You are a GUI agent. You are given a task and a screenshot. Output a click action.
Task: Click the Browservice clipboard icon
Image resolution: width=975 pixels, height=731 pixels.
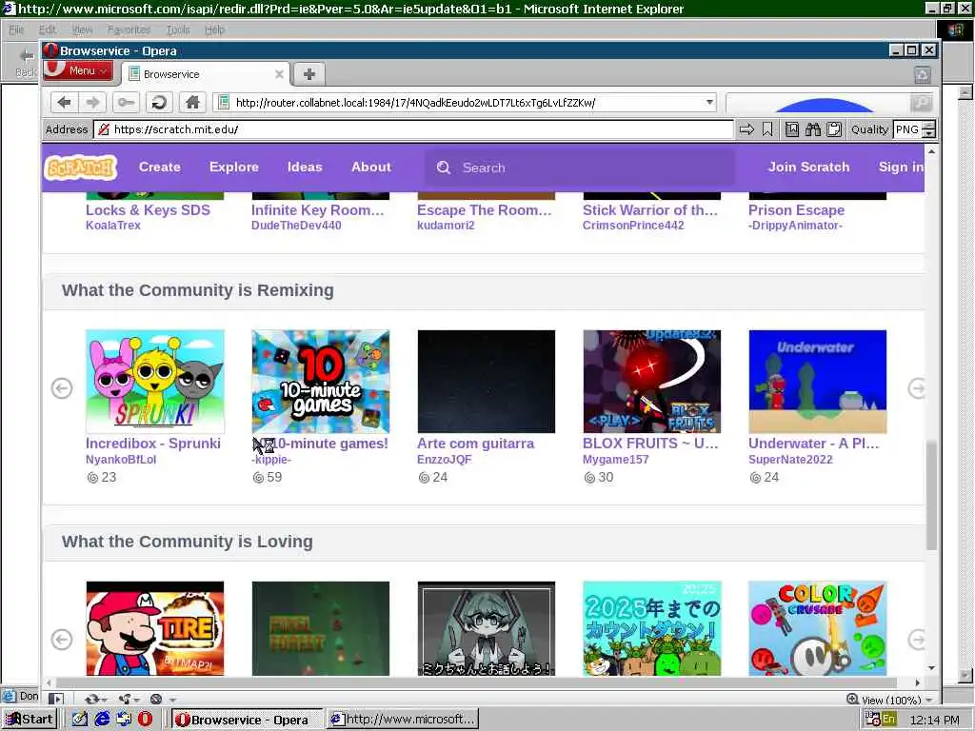coord(834,129)
